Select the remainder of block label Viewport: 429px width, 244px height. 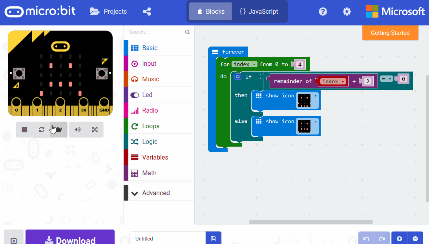(x=293, y=81)
